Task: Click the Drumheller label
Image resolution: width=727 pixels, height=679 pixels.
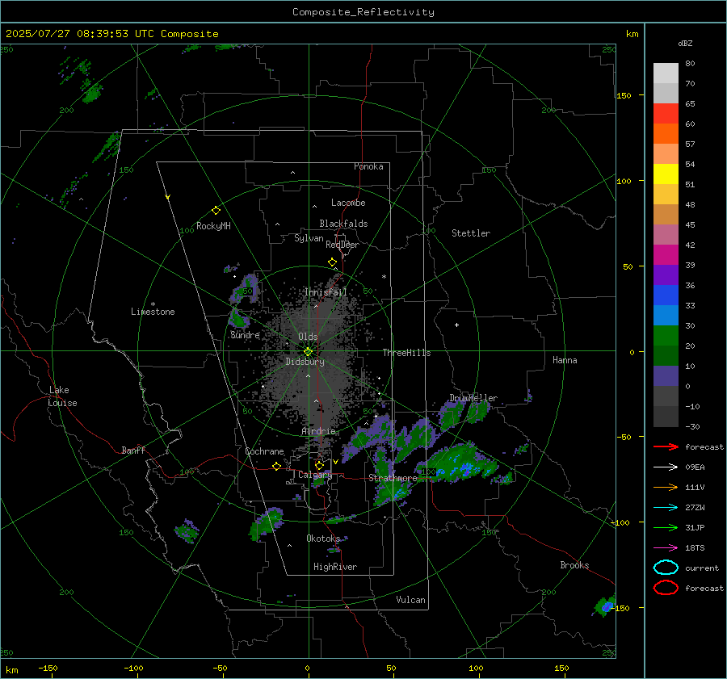Action: click(473, 398)
